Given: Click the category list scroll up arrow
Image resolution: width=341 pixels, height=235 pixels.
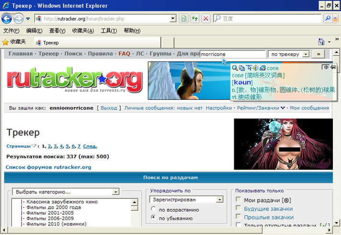Looking at the screenshot, I should click(x=135, y=202).
